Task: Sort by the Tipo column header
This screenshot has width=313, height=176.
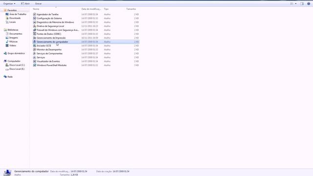Action: (x=106, y=9)
